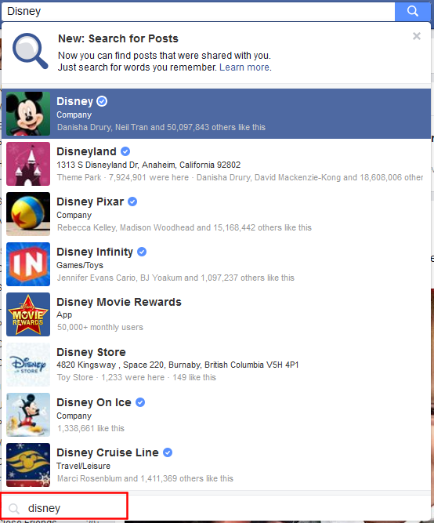Open the Learn more link
Viewport: 434px width, 523px height.
pyautogui.click(x=244, y=67)
